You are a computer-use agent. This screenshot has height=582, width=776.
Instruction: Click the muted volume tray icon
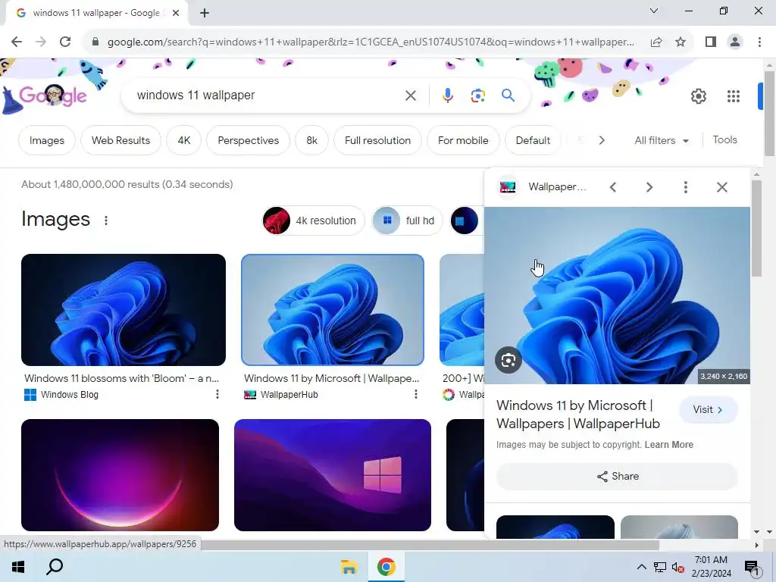tap(678, 567)
